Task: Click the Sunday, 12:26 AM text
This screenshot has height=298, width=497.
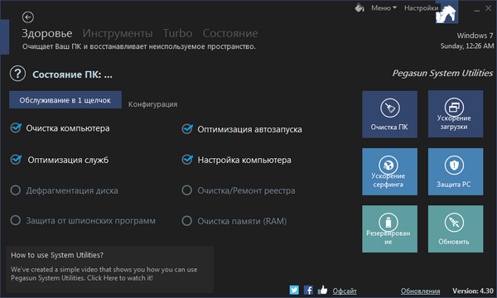Action: [467, 46]
